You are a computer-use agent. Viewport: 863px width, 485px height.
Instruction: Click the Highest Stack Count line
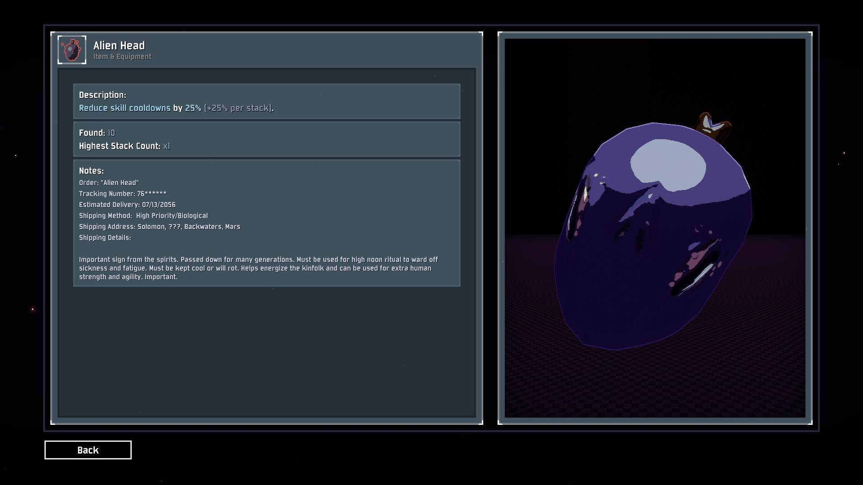point(124,146)
